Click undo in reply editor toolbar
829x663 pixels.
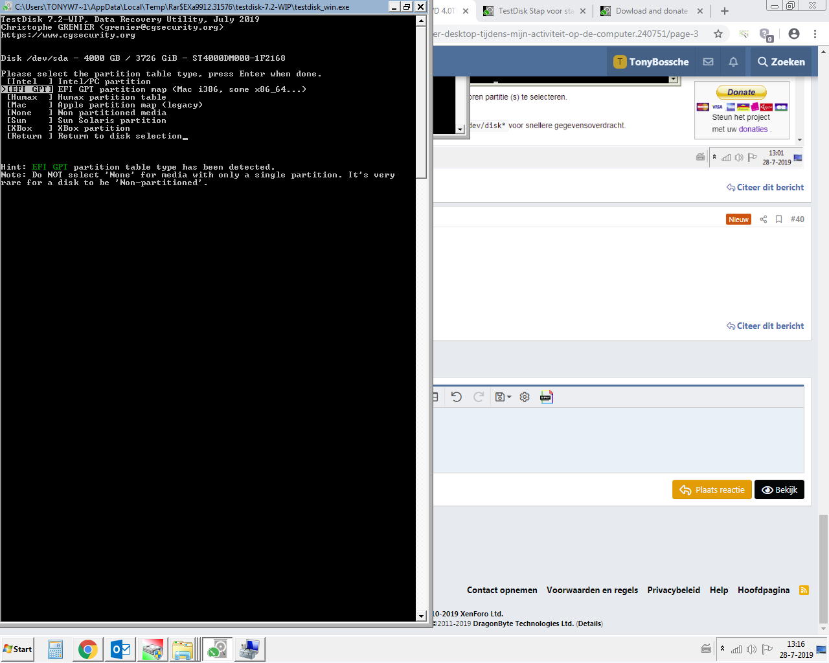[457, 397]
